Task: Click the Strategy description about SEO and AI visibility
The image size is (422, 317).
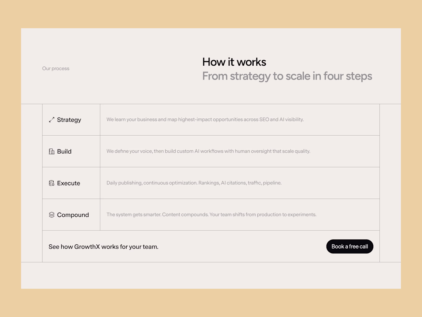Action: 205,119
